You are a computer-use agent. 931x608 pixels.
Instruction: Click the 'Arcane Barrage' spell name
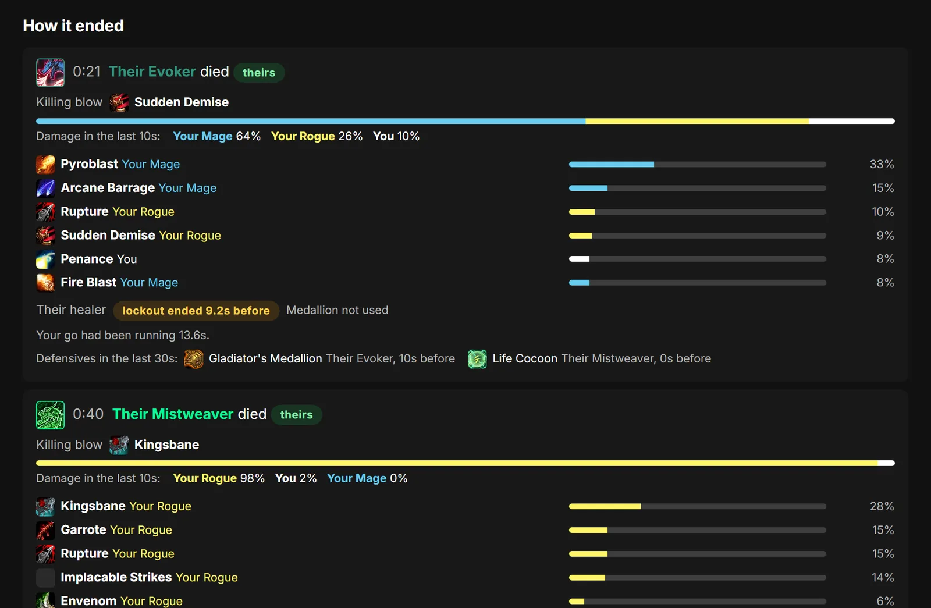point(108,188)
